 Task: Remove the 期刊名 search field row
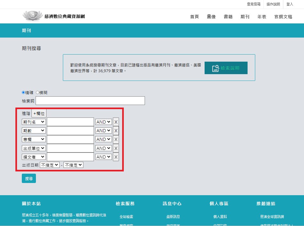(x=116, y=122)
